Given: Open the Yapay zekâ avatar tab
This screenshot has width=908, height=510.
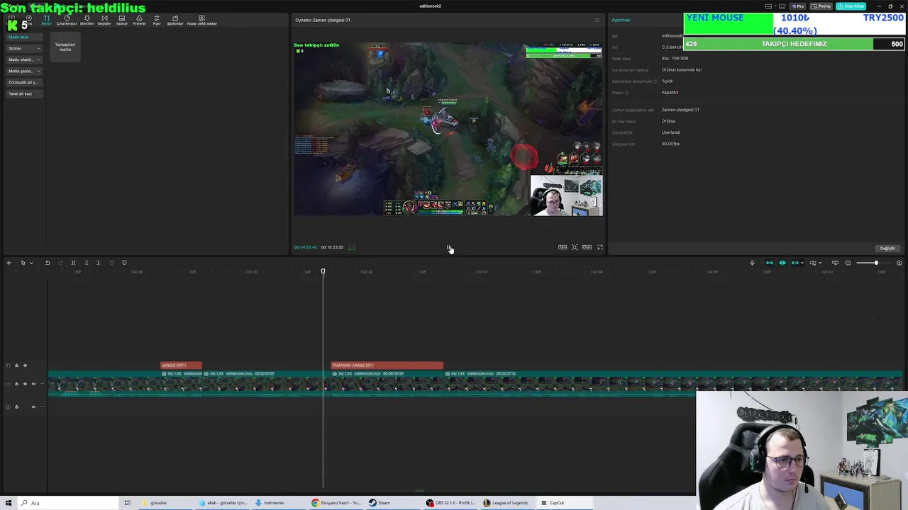Looking at the screenshot, I should [201, 20].
